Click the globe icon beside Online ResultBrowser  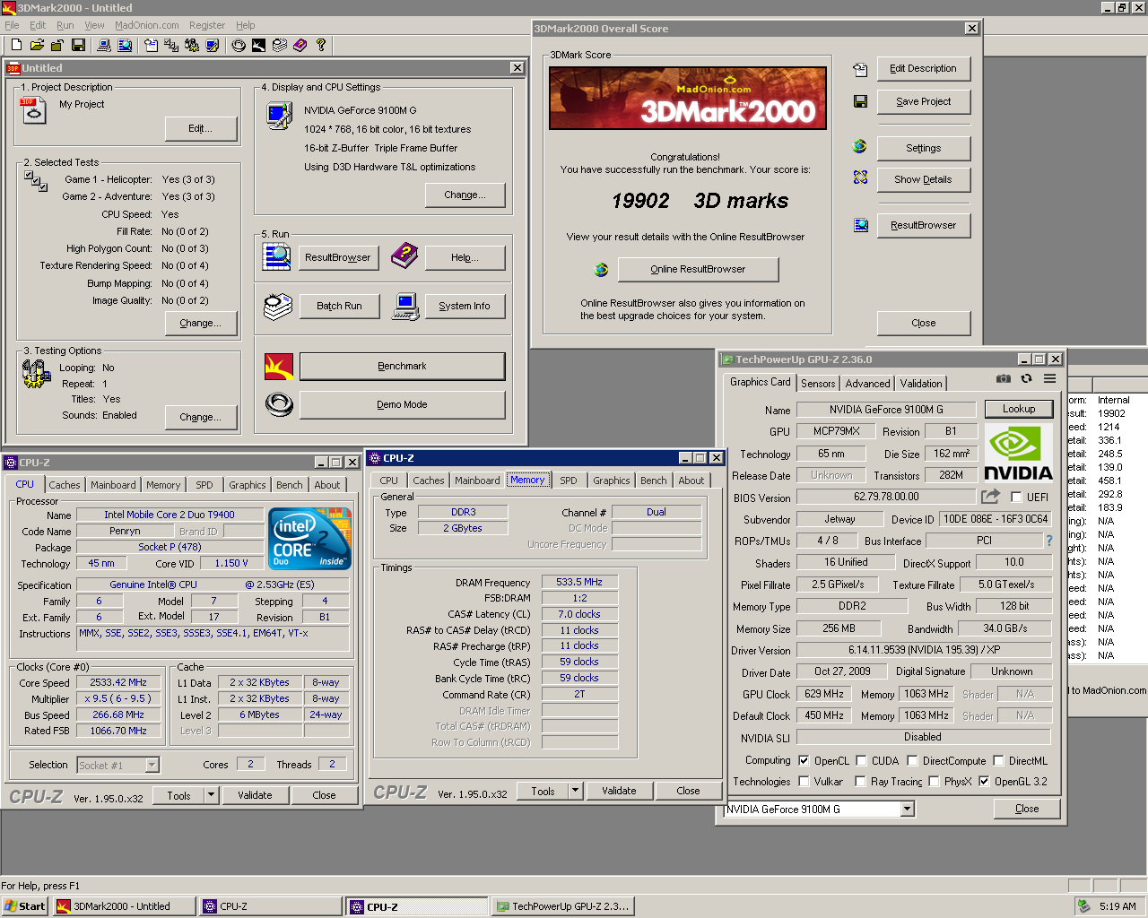601,269
